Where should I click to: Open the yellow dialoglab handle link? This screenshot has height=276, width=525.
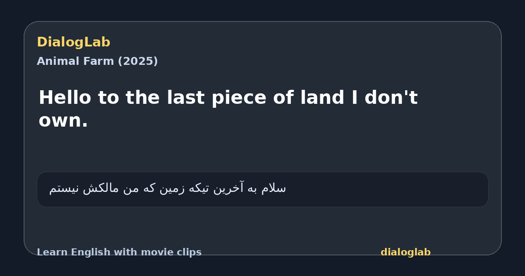point(406,252)
